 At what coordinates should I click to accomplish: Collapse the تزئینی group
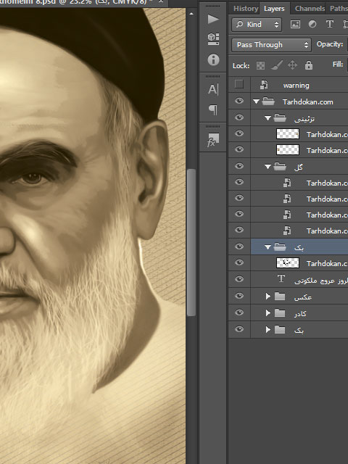(x=268, y=118)
